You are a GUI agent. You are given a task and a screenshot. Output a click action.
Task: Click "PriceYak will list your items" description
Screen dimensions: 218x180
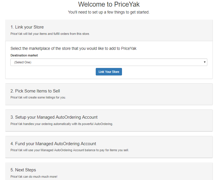50,34
